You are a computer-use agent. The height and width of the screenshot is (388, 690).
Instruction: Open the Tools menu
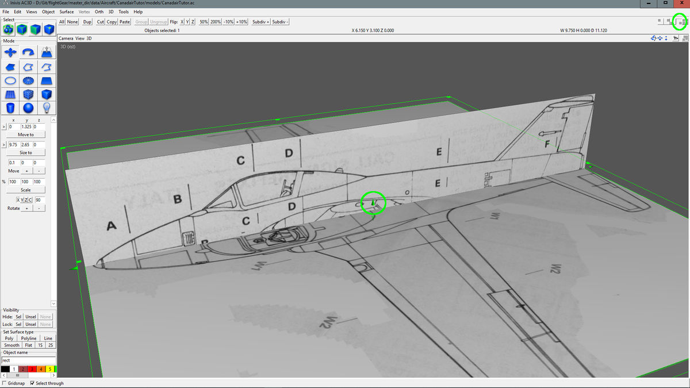123,11
